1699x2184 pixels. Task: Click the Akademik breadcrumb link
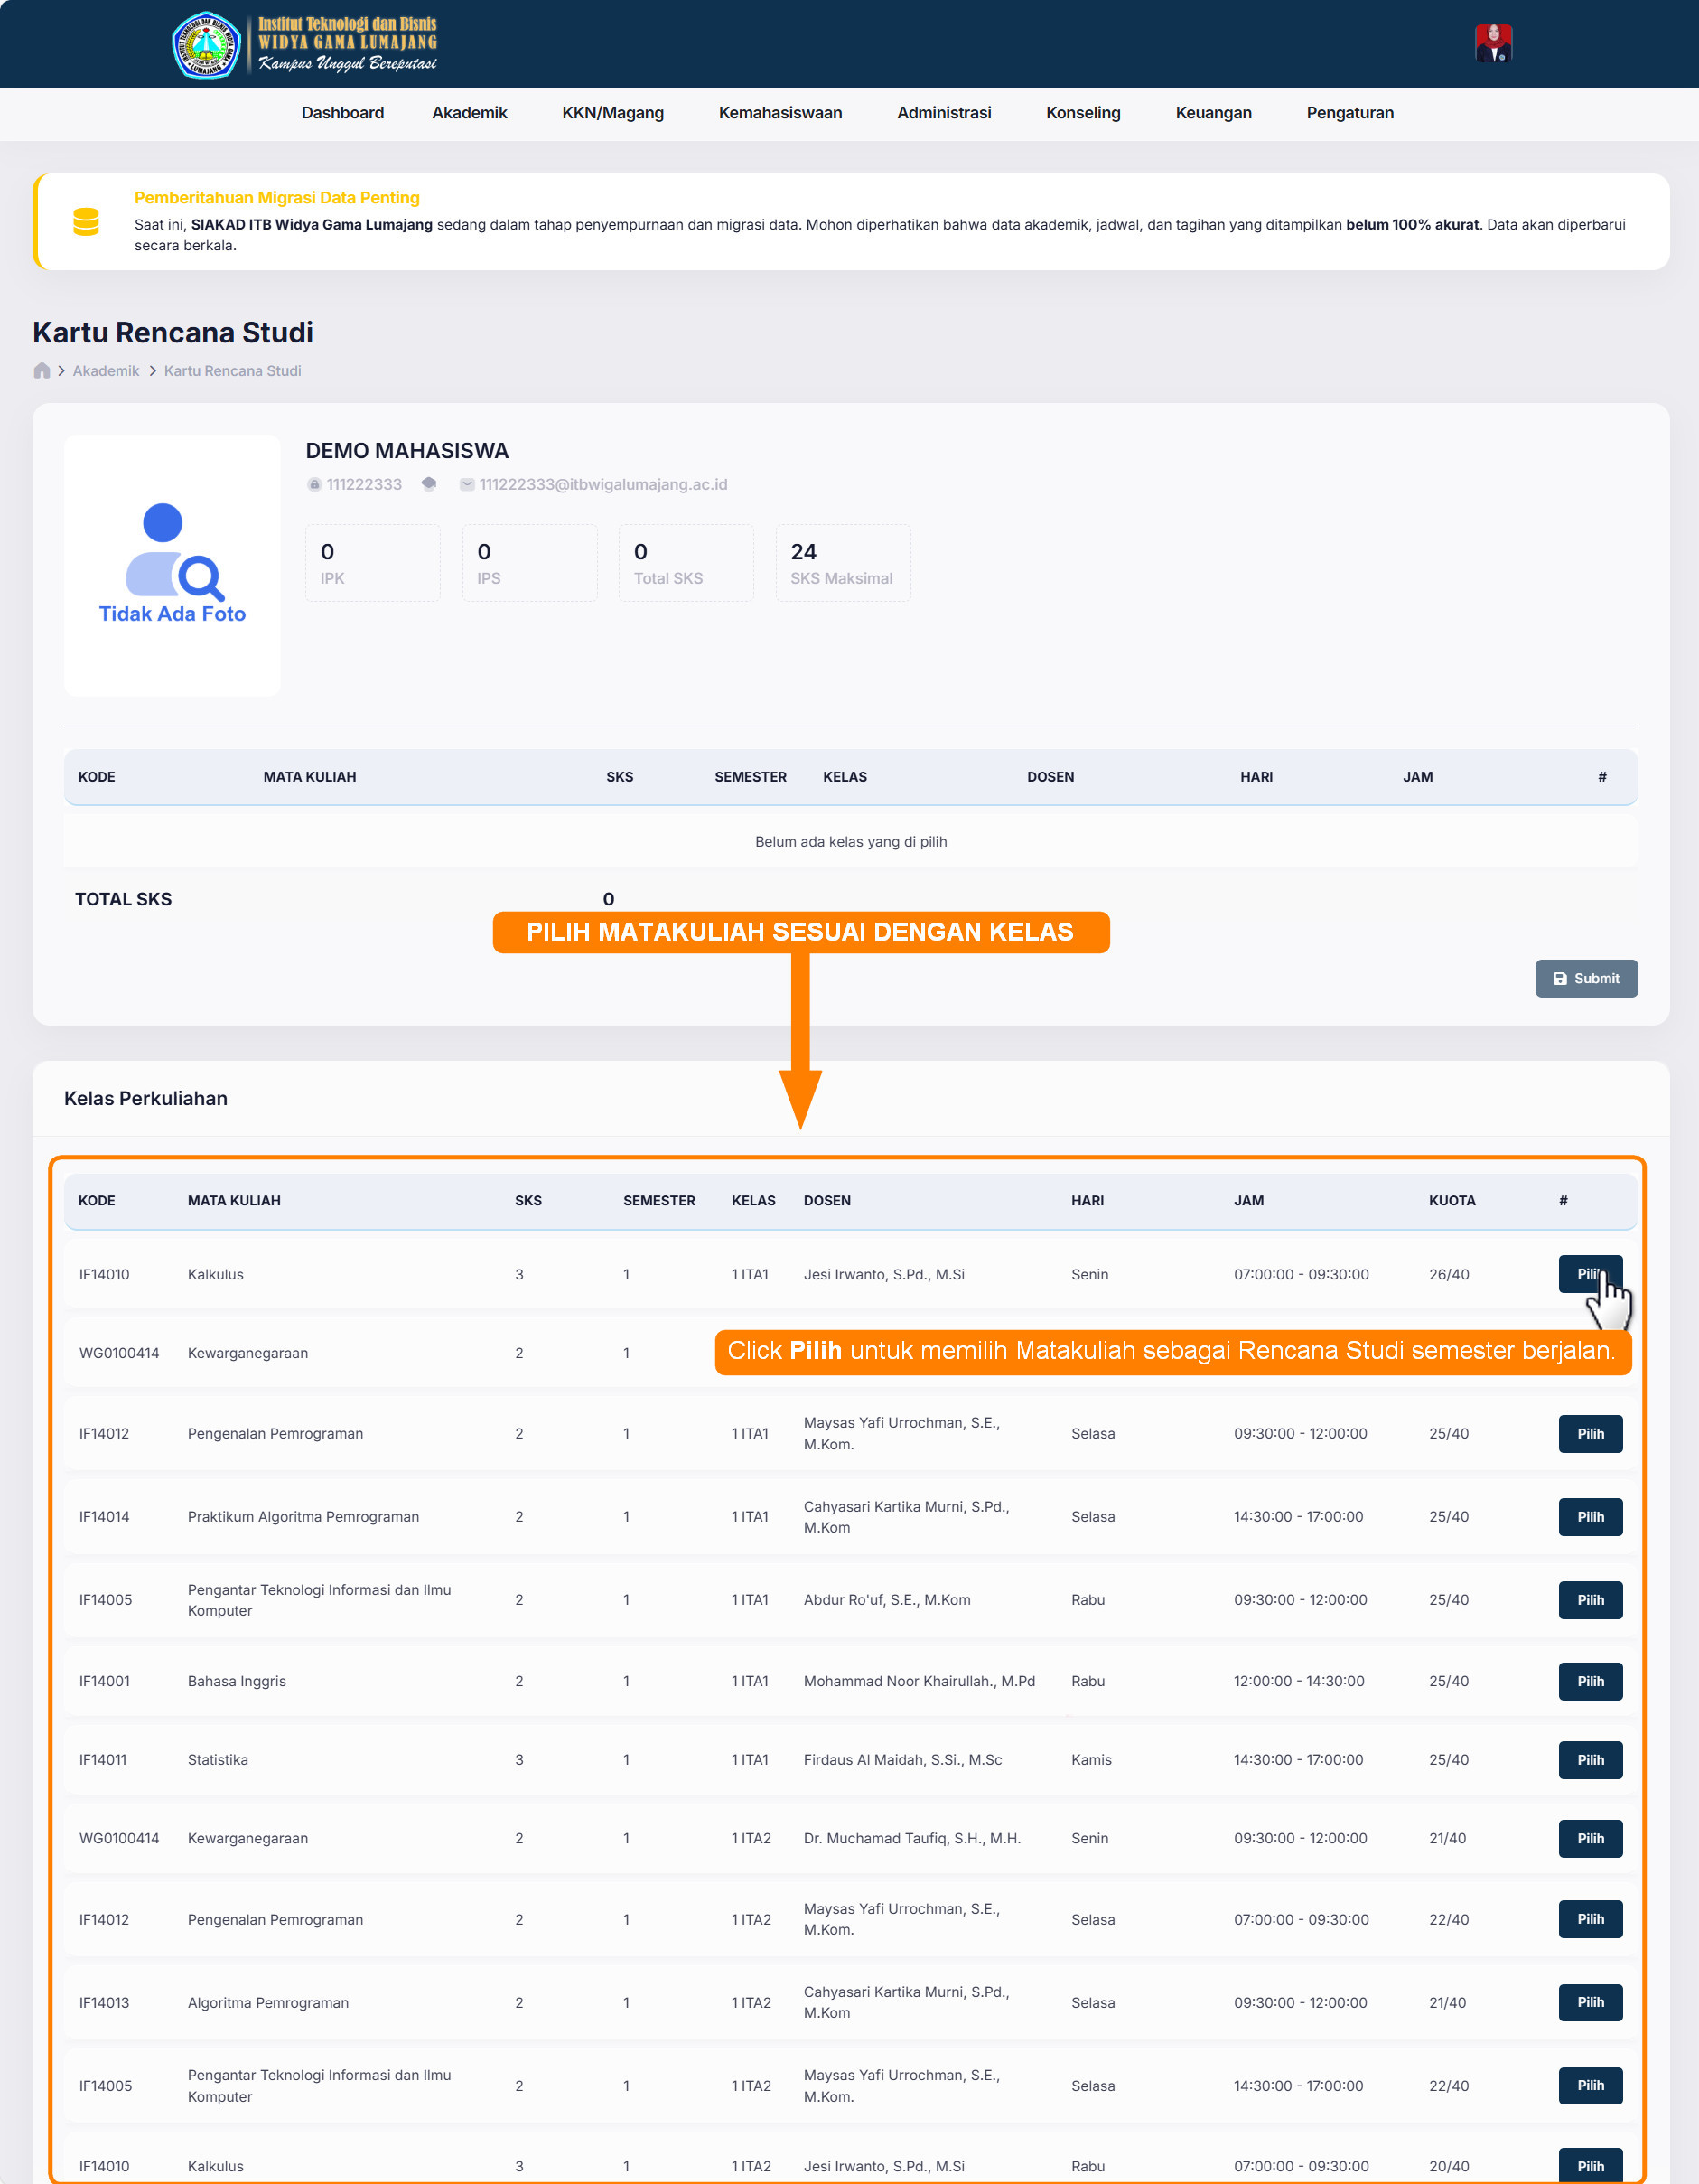click(106, 371)
